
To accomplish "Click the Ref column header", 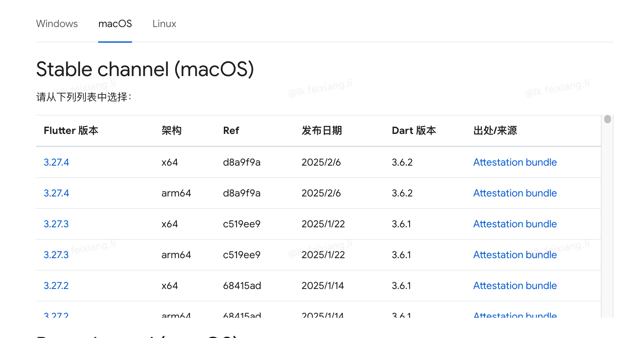I will tap(231, 131).
